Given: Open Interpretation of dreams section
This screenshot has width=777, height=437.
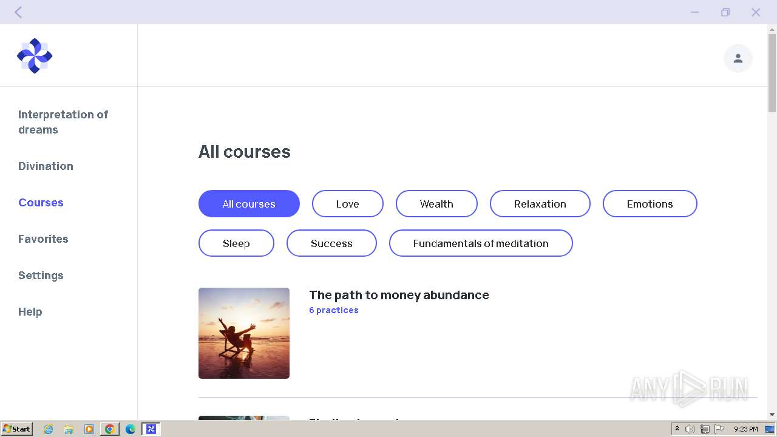Looking at the screenshot, I should [x=63, y=122].
